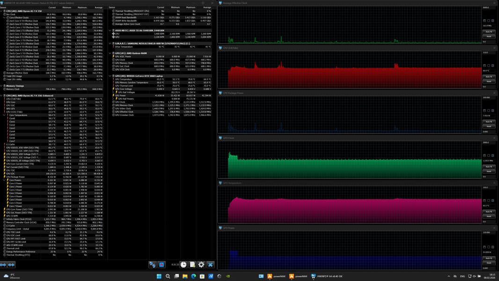Expand GPU Rail Voltages subtree
The height and width of the screenshot is (281, 499).
113,92
